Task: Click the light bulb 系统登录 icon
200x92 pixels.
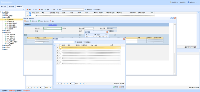Action: coord(170,2)
